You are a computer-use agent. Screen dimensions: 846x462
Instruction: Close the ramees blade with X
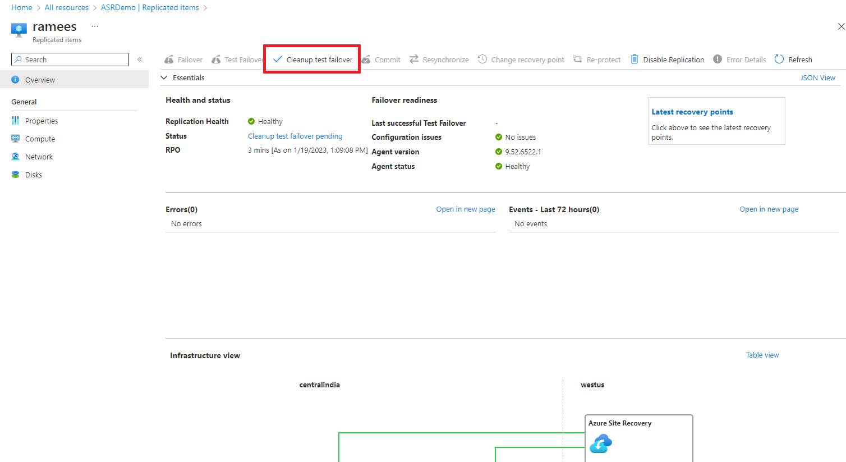click(841, 26)
